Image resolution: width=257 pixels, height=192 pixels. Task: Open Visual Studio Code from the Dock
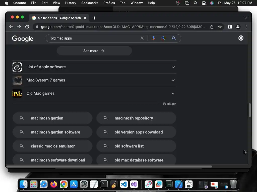click(x=124, y=184)
